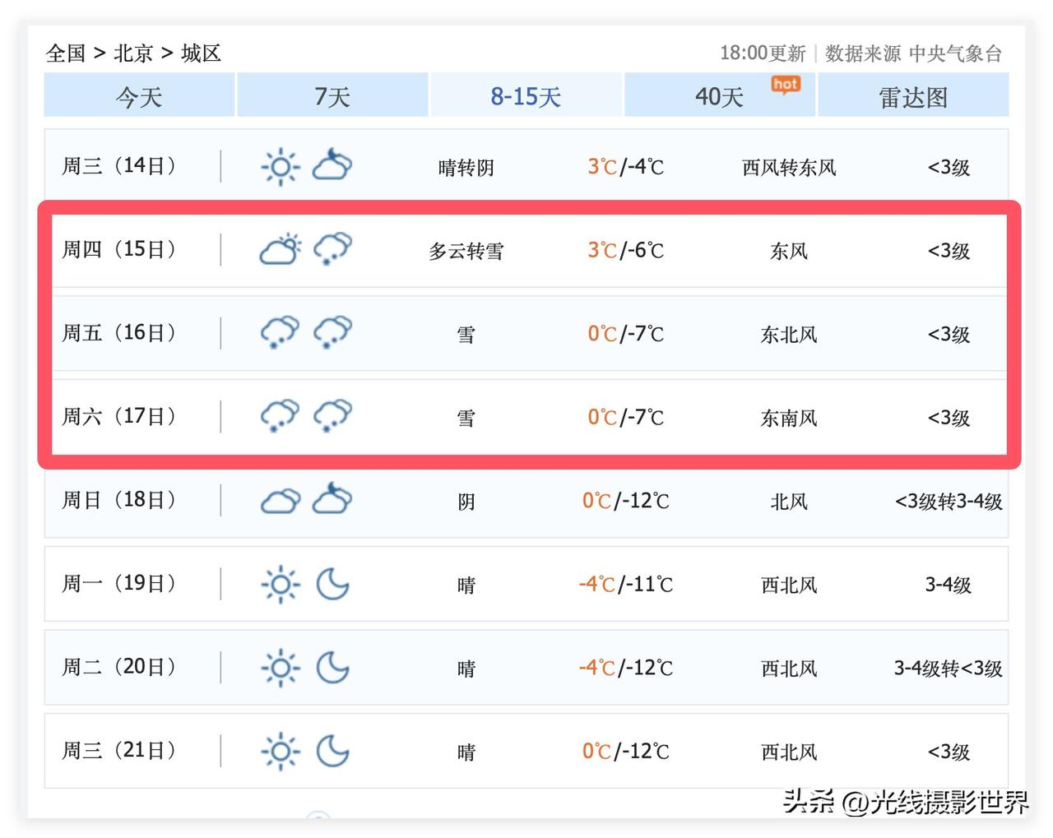The width and height of the screenshot is (1053, 838).
Task: Click the cloudy night icon on Wednesday's row
Action: (332, 166)
